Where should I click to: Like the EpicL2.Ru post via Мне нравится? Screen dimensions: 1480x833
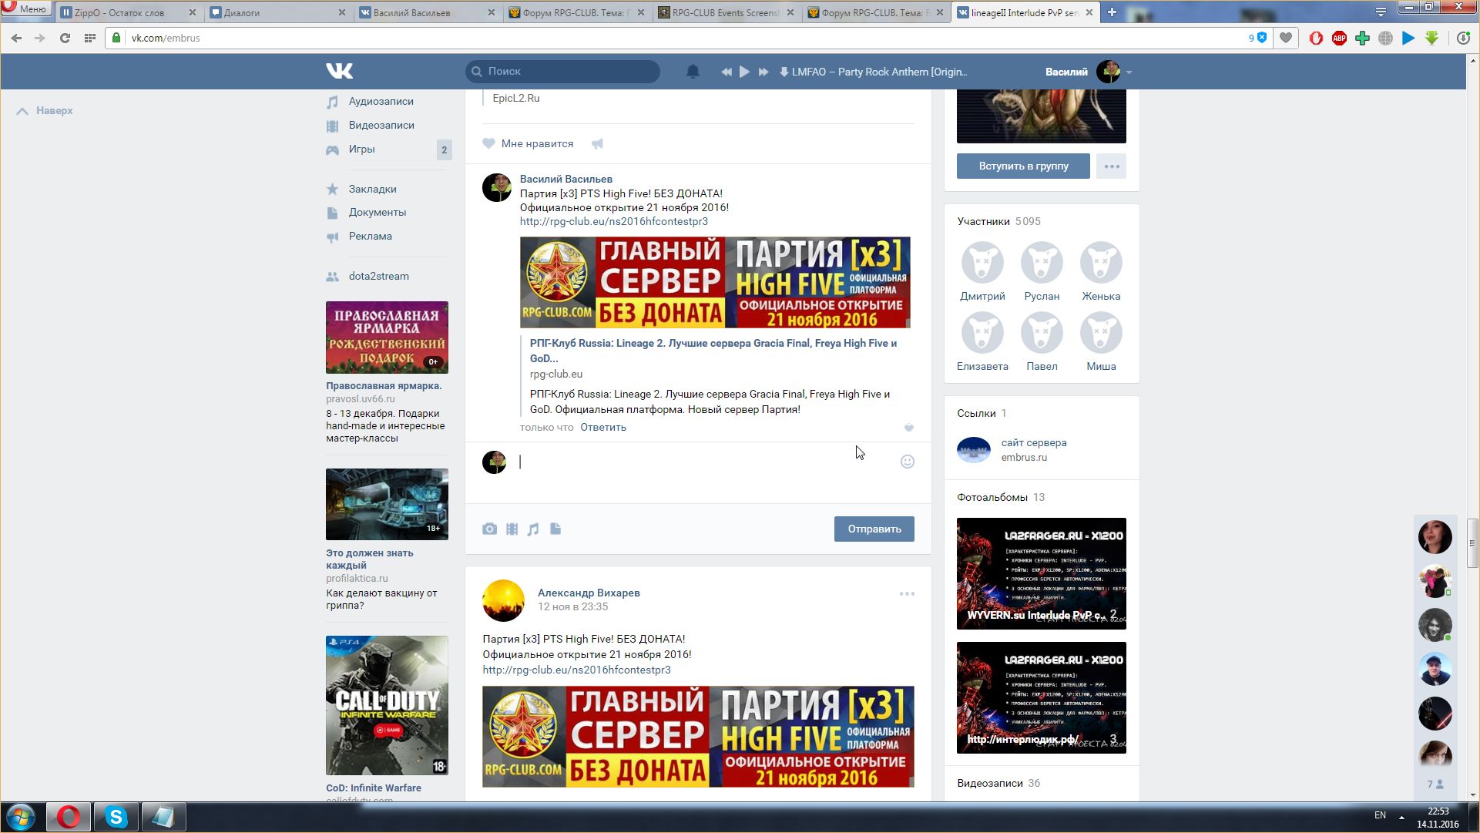point(529,143)
